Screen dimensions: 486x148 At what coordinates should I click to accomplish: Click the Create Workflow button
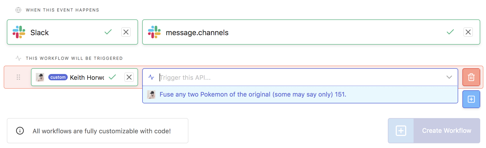tap(434, 131)
